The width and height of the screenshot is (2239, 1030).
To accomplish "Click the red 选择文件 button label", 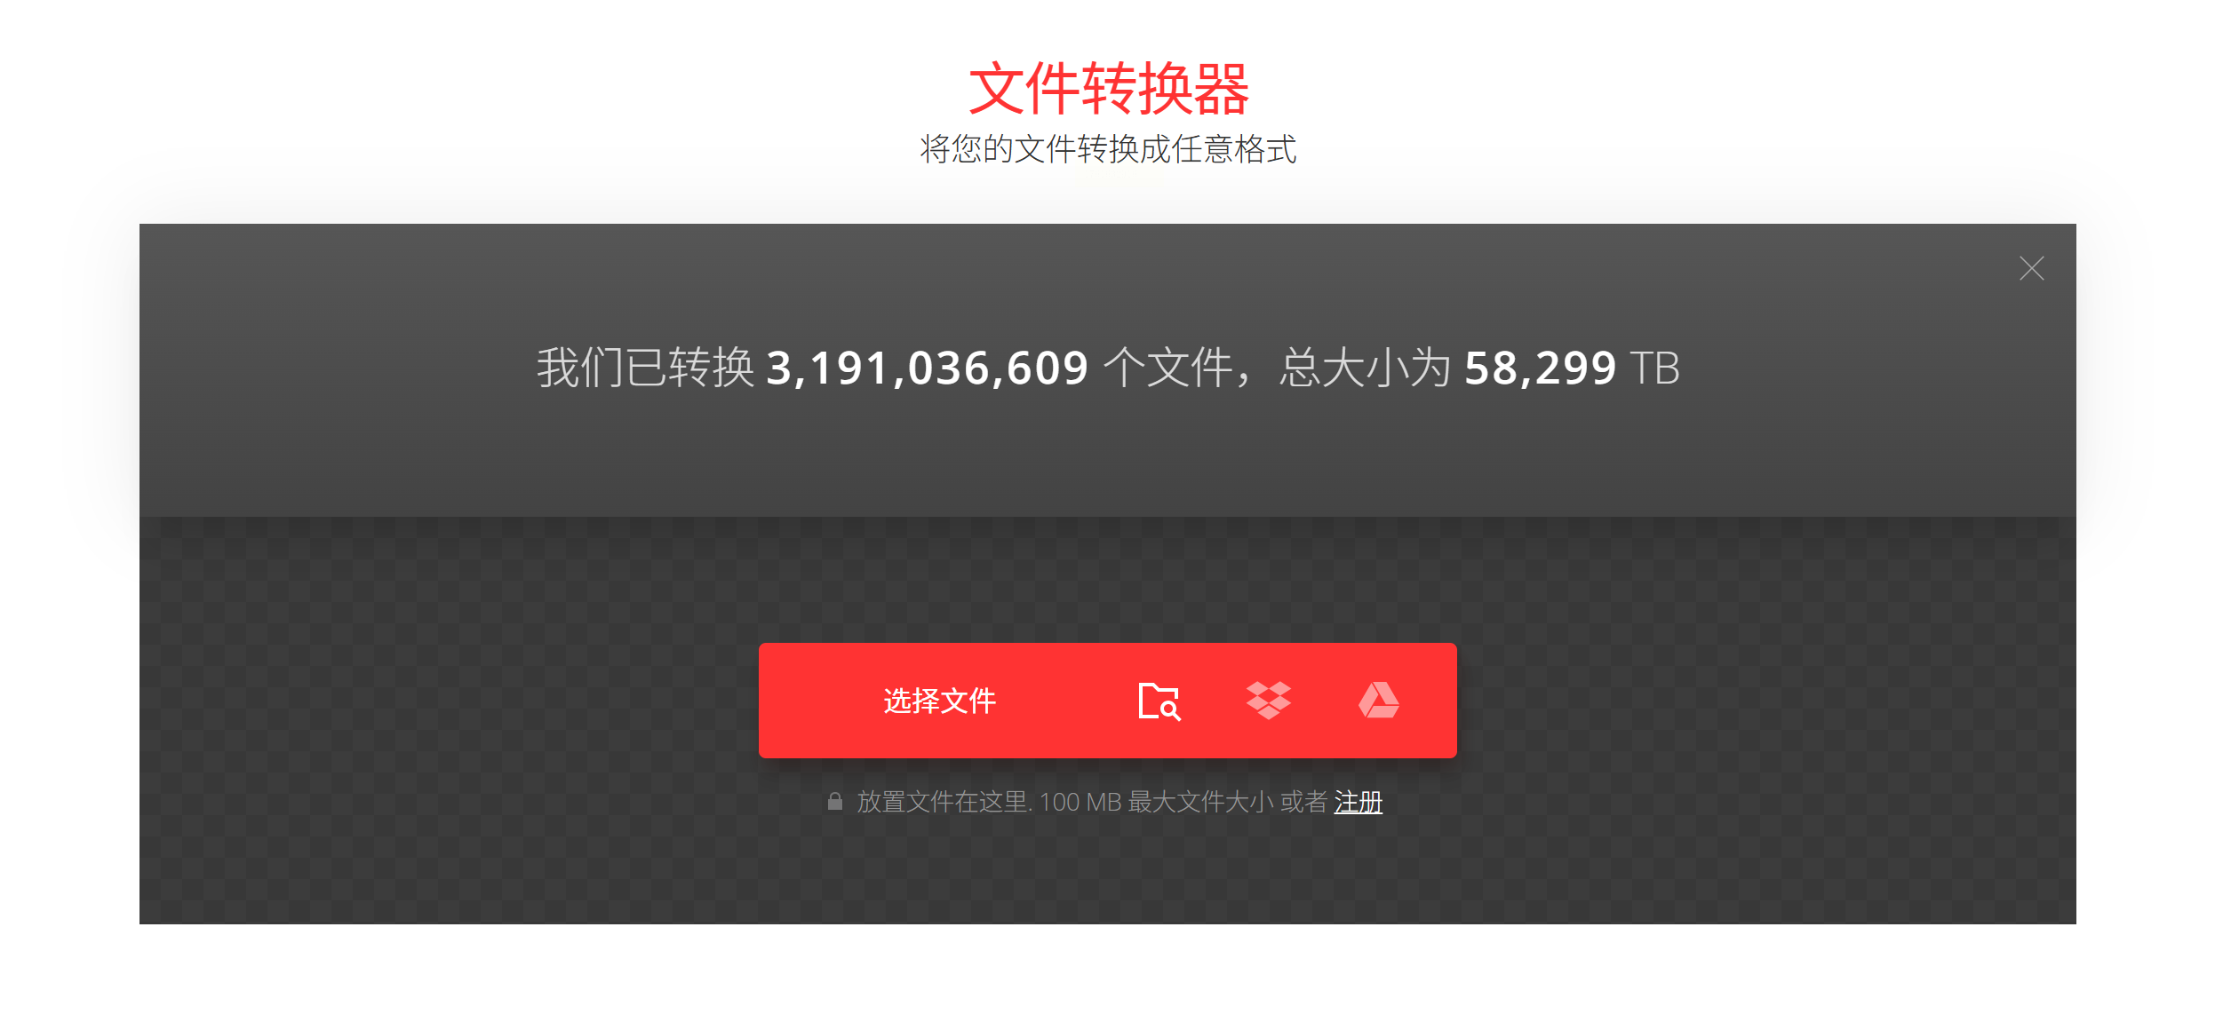I will pyautogui.click(x=939, y=701).
